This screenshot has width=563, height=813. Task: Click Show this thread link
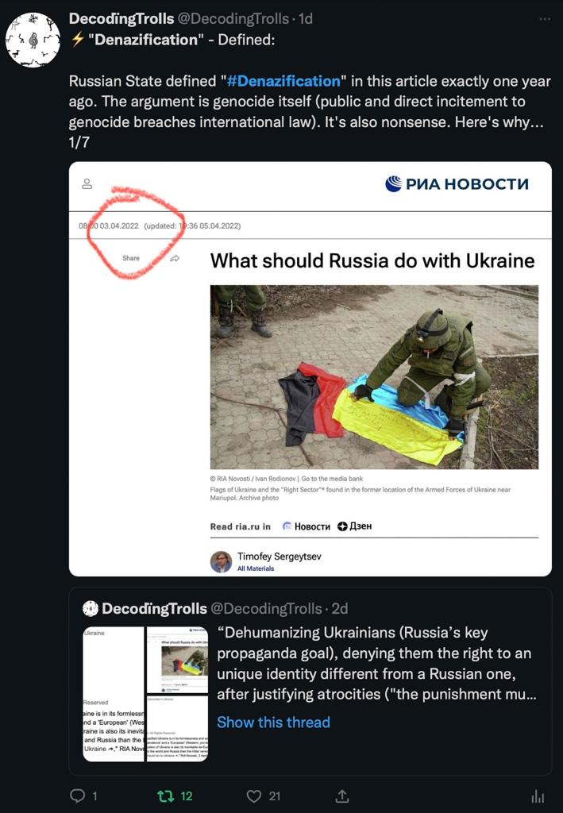pos(273,722)
